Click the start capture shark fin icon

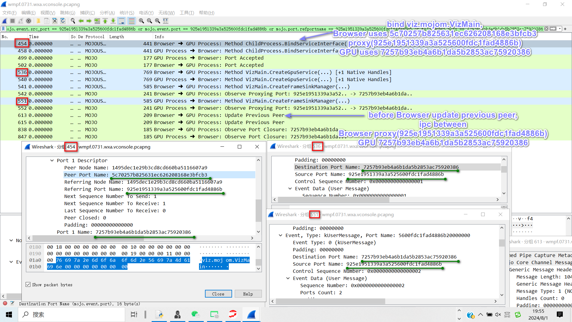point(4,21)
